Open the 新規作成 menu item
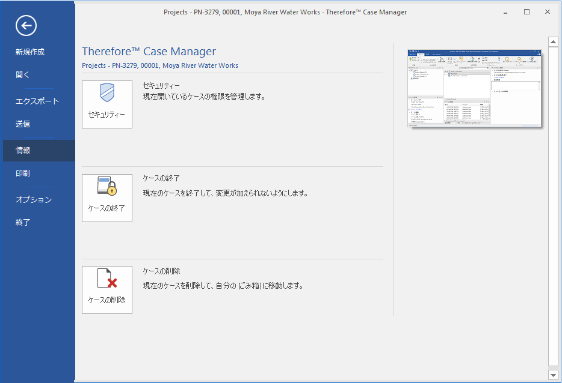Image resolution: width=562 pixels, height=383 pixels. (30, 52)
